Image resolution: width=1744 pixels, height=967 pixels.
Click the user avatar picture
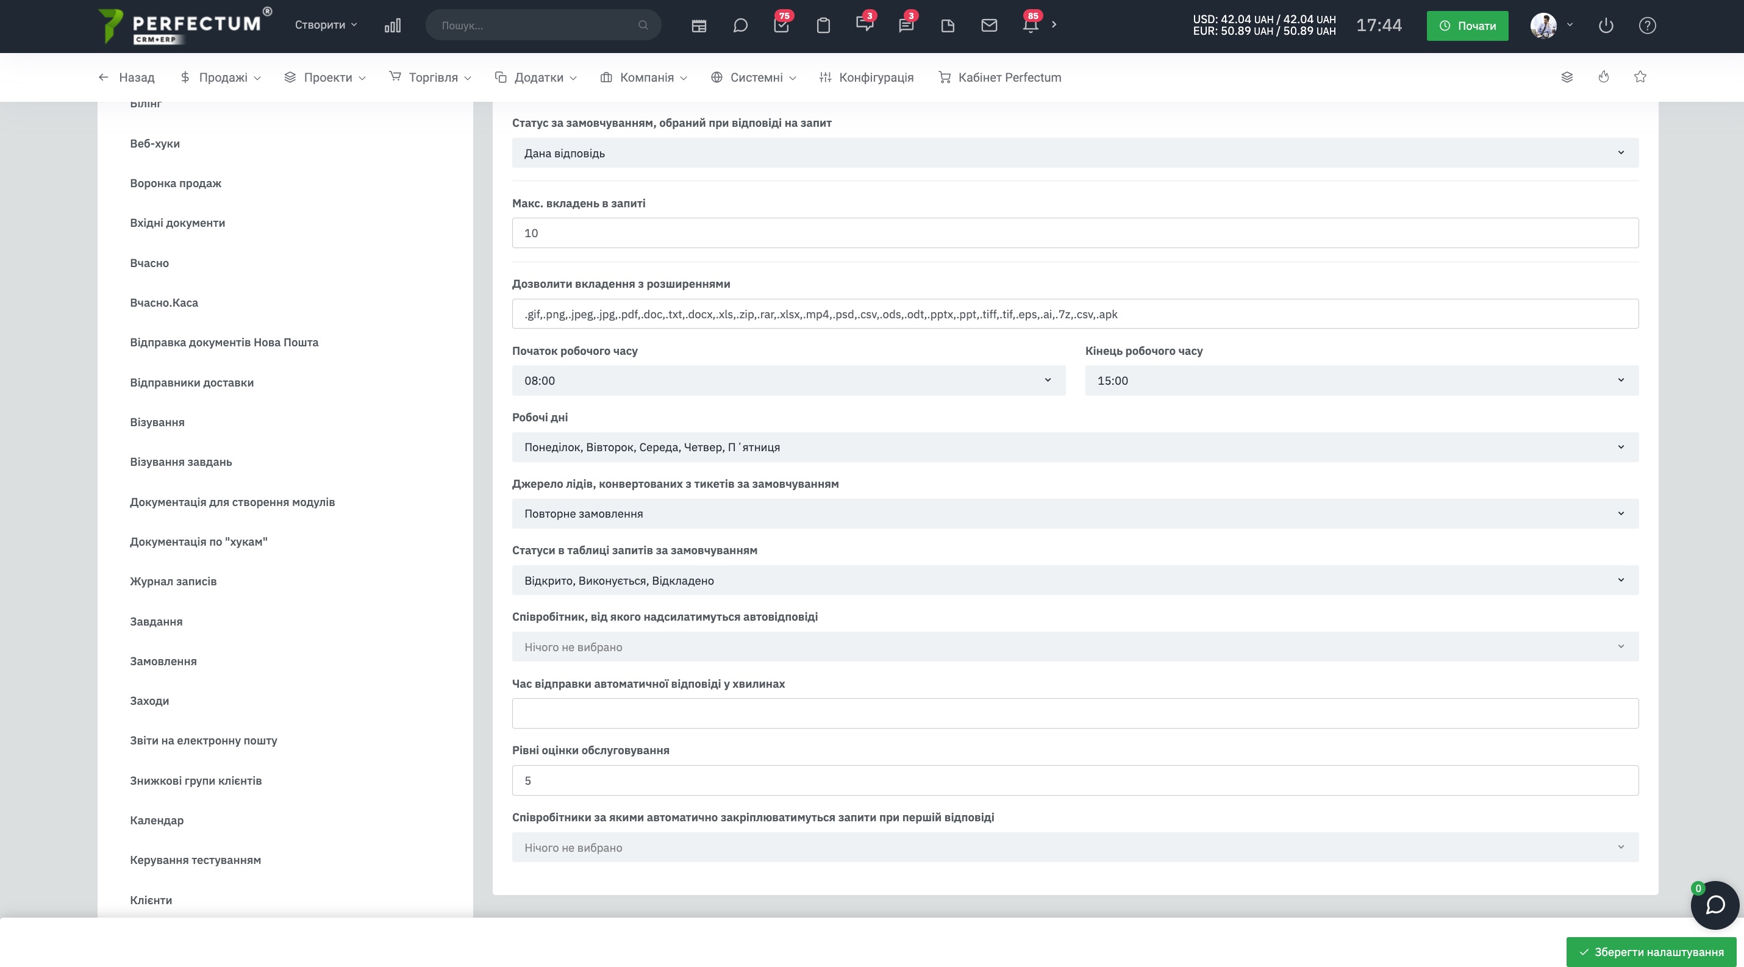pyautogui.click(x=1543, y=26)
